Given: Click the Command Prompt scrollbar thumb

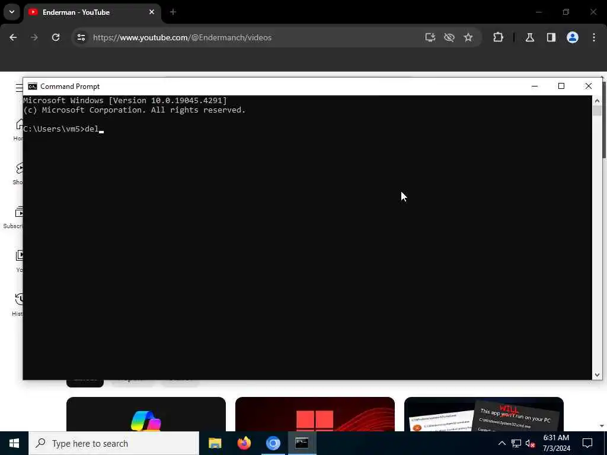Looking at the screenshot, I should coord(597,111).
